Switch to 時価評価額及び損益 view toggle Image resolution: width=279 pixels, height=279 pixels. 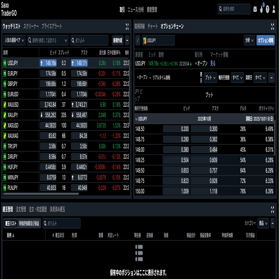[x=29, y=223]
